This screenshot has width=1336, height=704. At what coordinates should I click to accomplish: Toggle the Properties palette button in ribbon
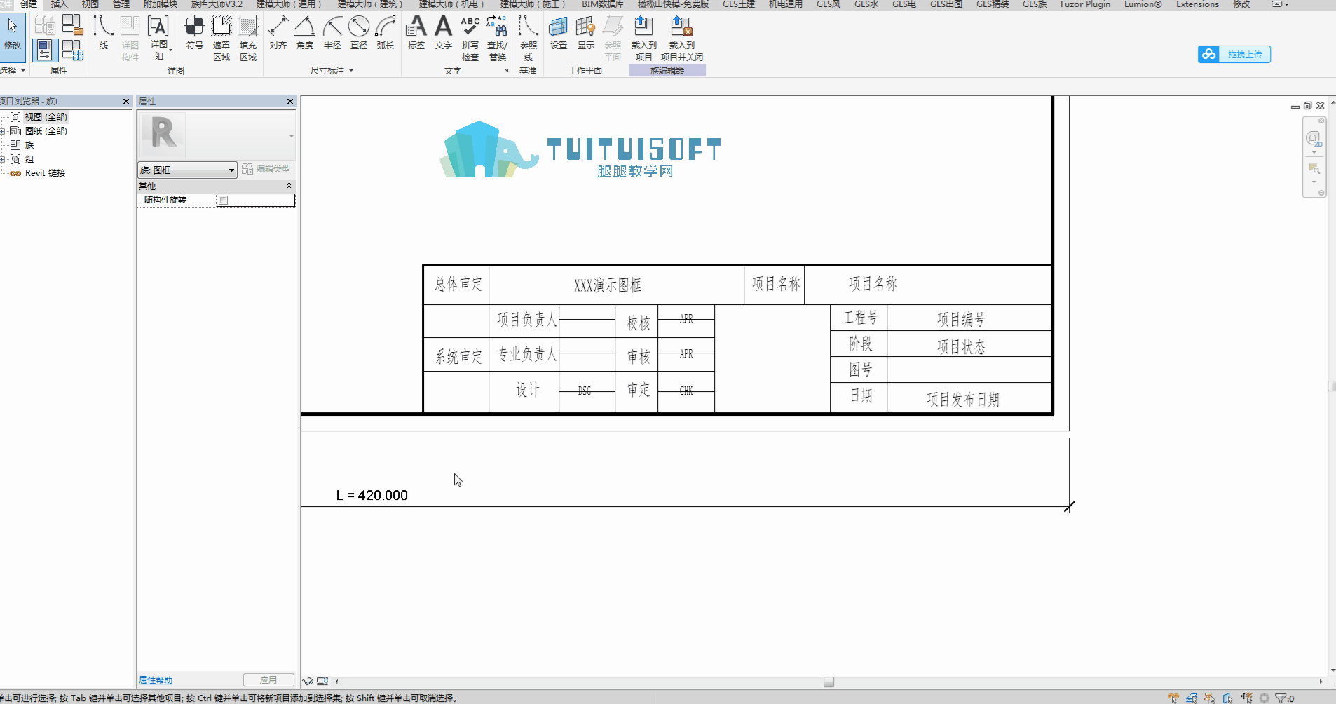45,50
